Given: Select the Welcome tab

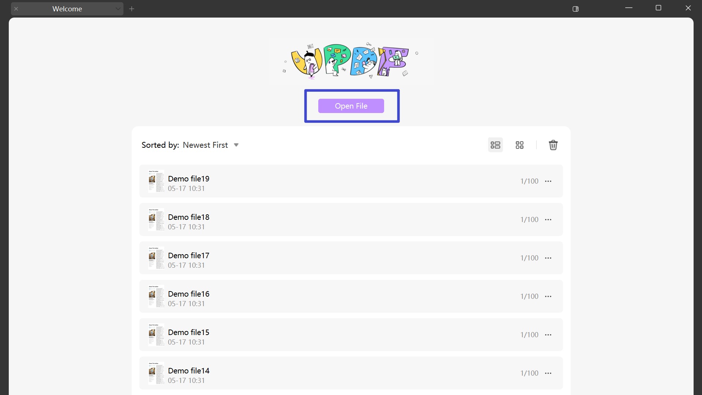Looking at the screenshot, I should point(67,9).
